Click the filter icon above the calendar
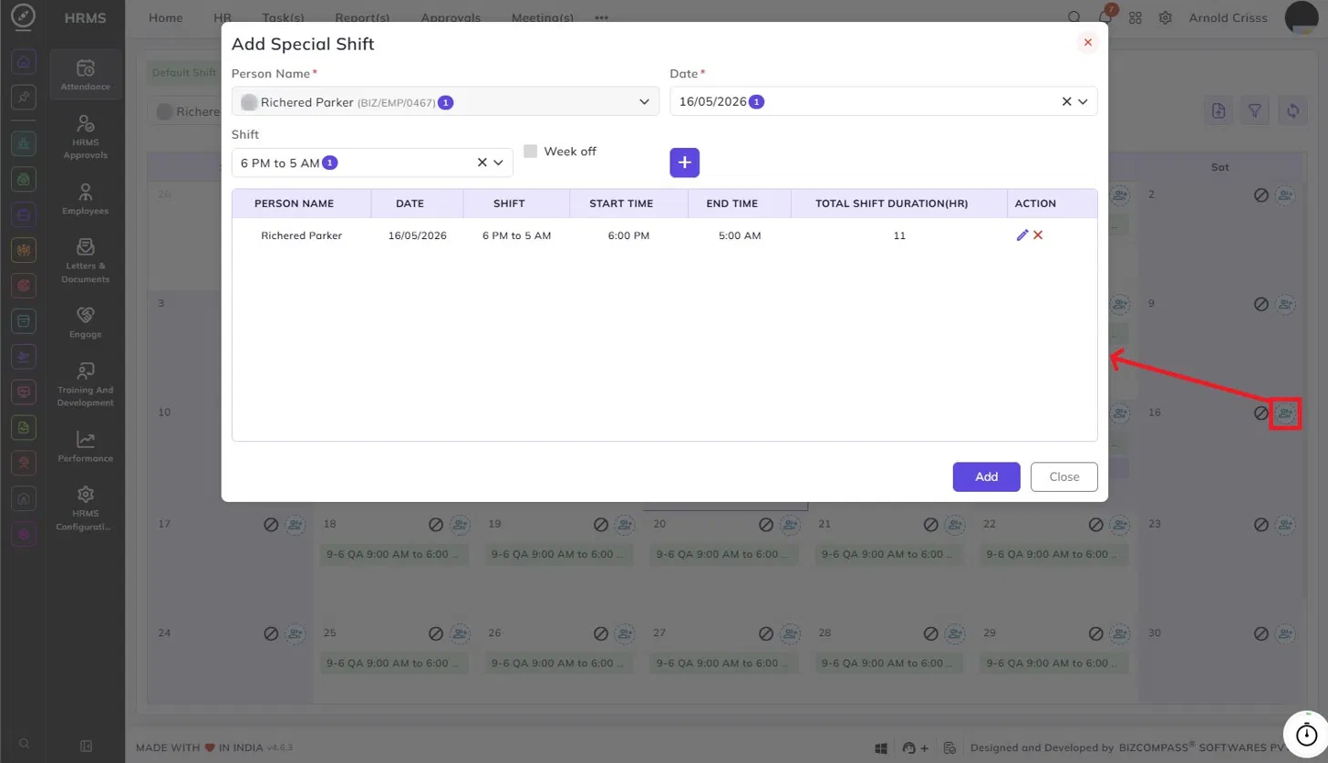This screenshot has height=763, width=1328. tap(1255, 110)
